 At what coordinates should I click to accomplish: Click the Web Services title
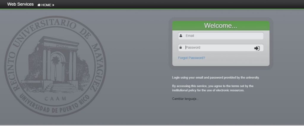click(20, 4)
